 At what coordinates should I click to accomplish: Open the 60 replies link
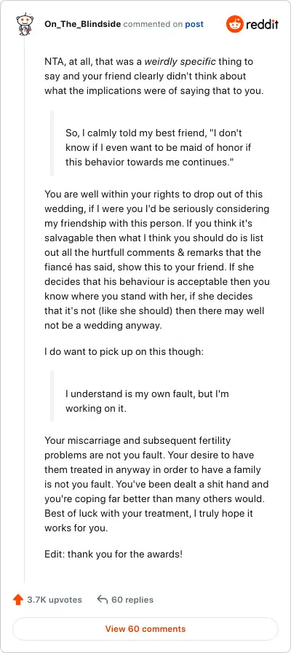pyautogui.click(x=132, y=600)
